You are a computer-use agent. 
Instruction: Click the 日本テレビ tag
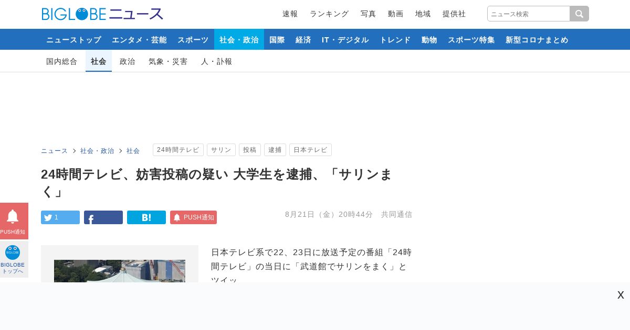pos(310,150)
